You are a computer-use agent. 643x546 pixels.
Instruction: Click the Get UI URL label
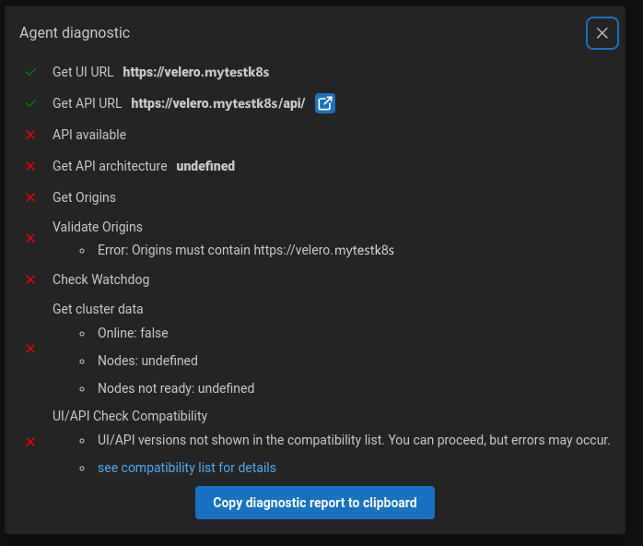83,72
